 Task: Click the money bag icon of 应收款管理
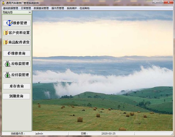tap(8, 64)
